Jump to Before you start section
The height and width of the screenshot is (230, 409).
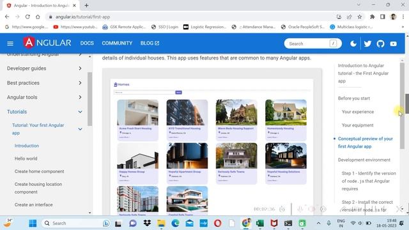(x=353, y=98)
